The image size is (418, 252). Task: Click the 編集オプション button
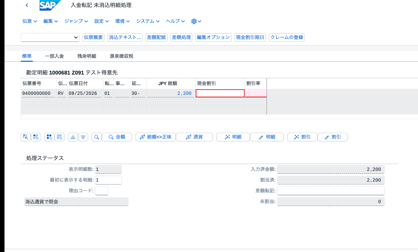pos(213,37)
